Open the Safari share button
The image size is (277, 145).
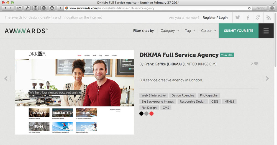(19, 8)
